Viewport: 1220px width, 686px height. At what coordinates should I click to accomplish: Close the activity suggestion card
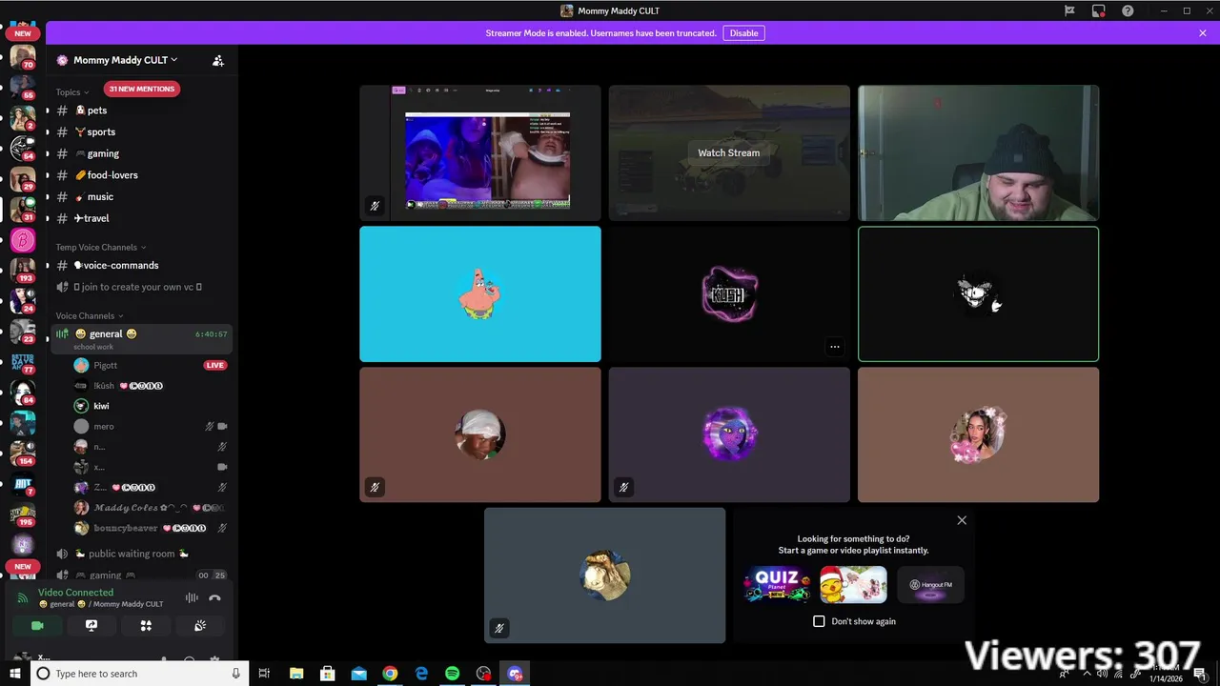962,520
